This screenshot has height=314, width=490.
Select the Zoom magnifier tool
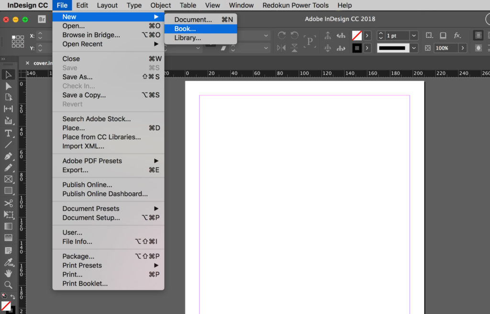click(8, 285)
